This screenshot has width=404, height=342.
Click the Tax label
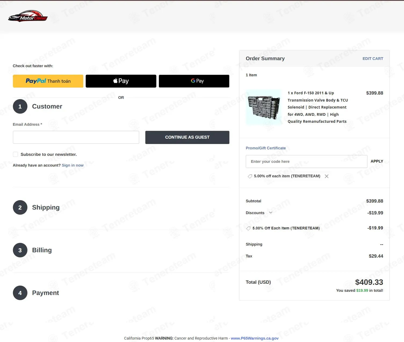(249, 256)
